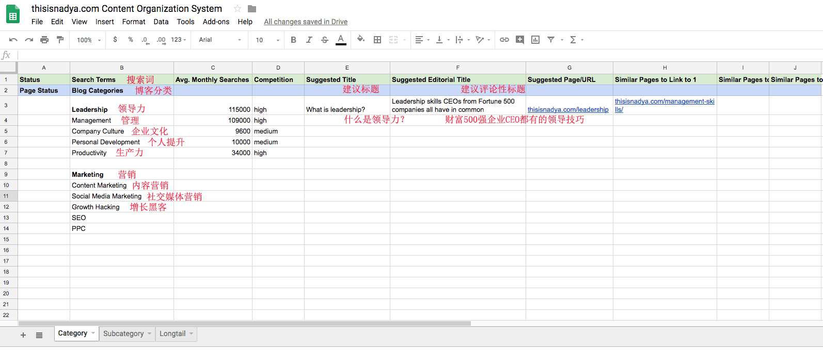Open the font size dropdown

[x=267, y=40]
